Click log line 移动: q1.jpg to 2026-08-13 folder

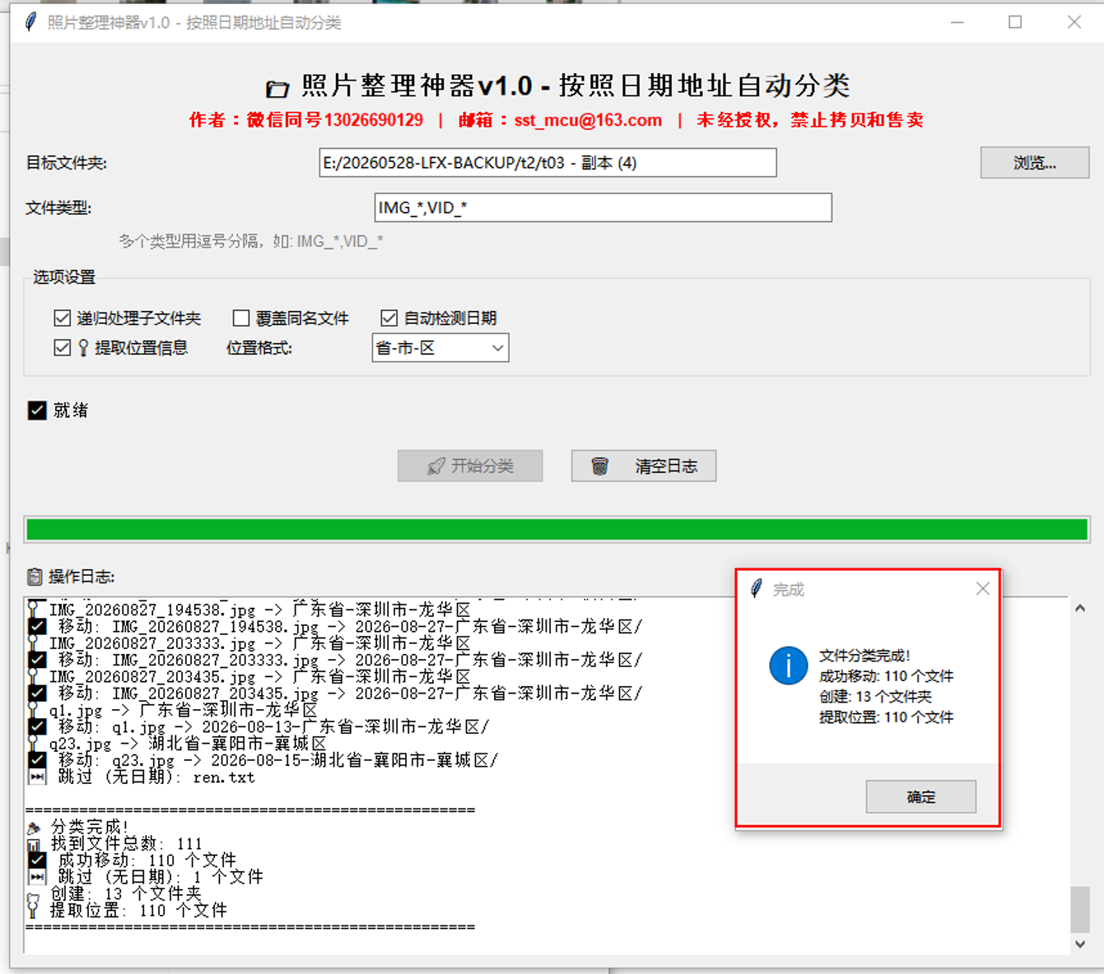pyautogui.click(x=273, y=727)
